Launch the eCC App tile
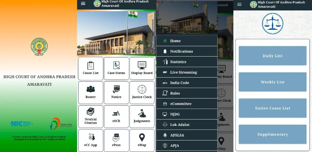The image size is (312, 152). tap(90, 140)
